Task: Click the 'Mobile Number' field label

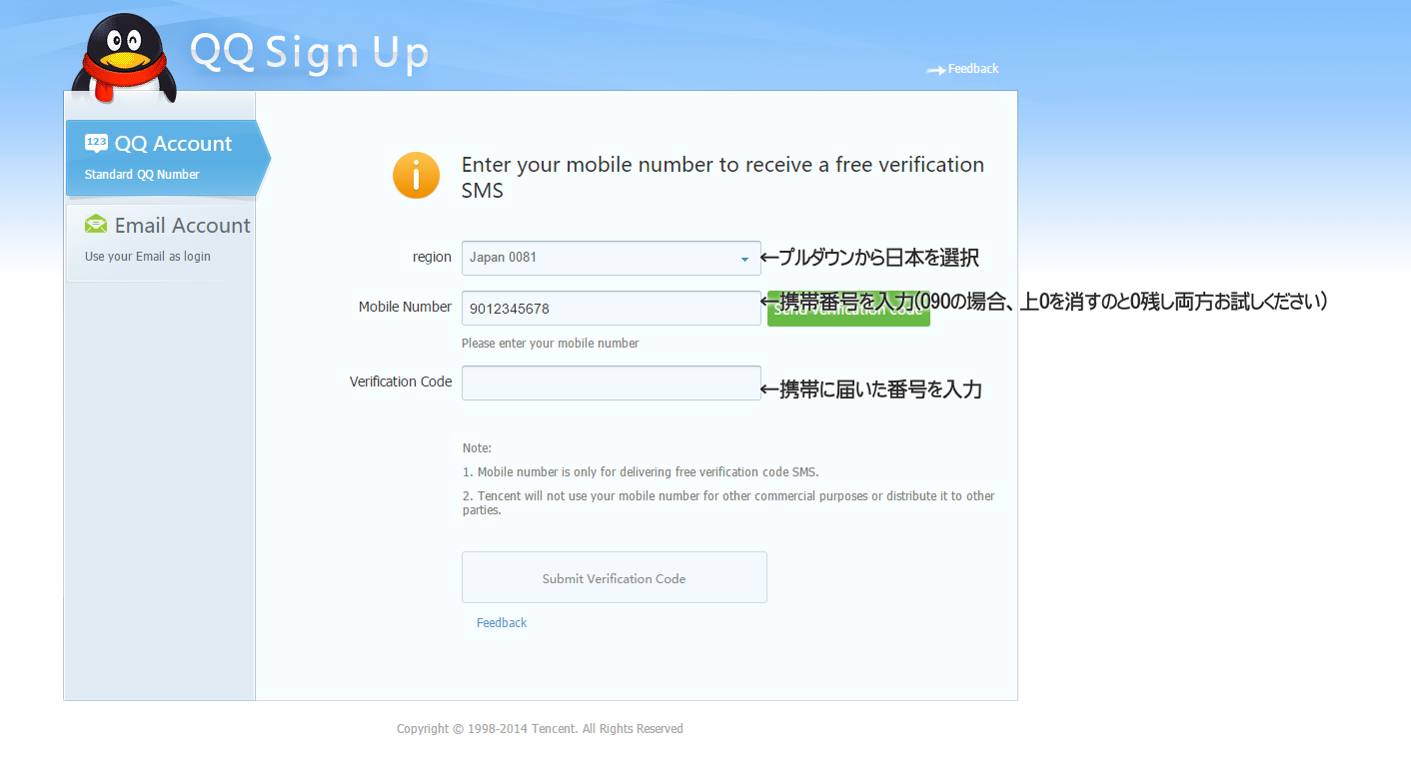Action: pyautogui.click(x=405, y=308)
